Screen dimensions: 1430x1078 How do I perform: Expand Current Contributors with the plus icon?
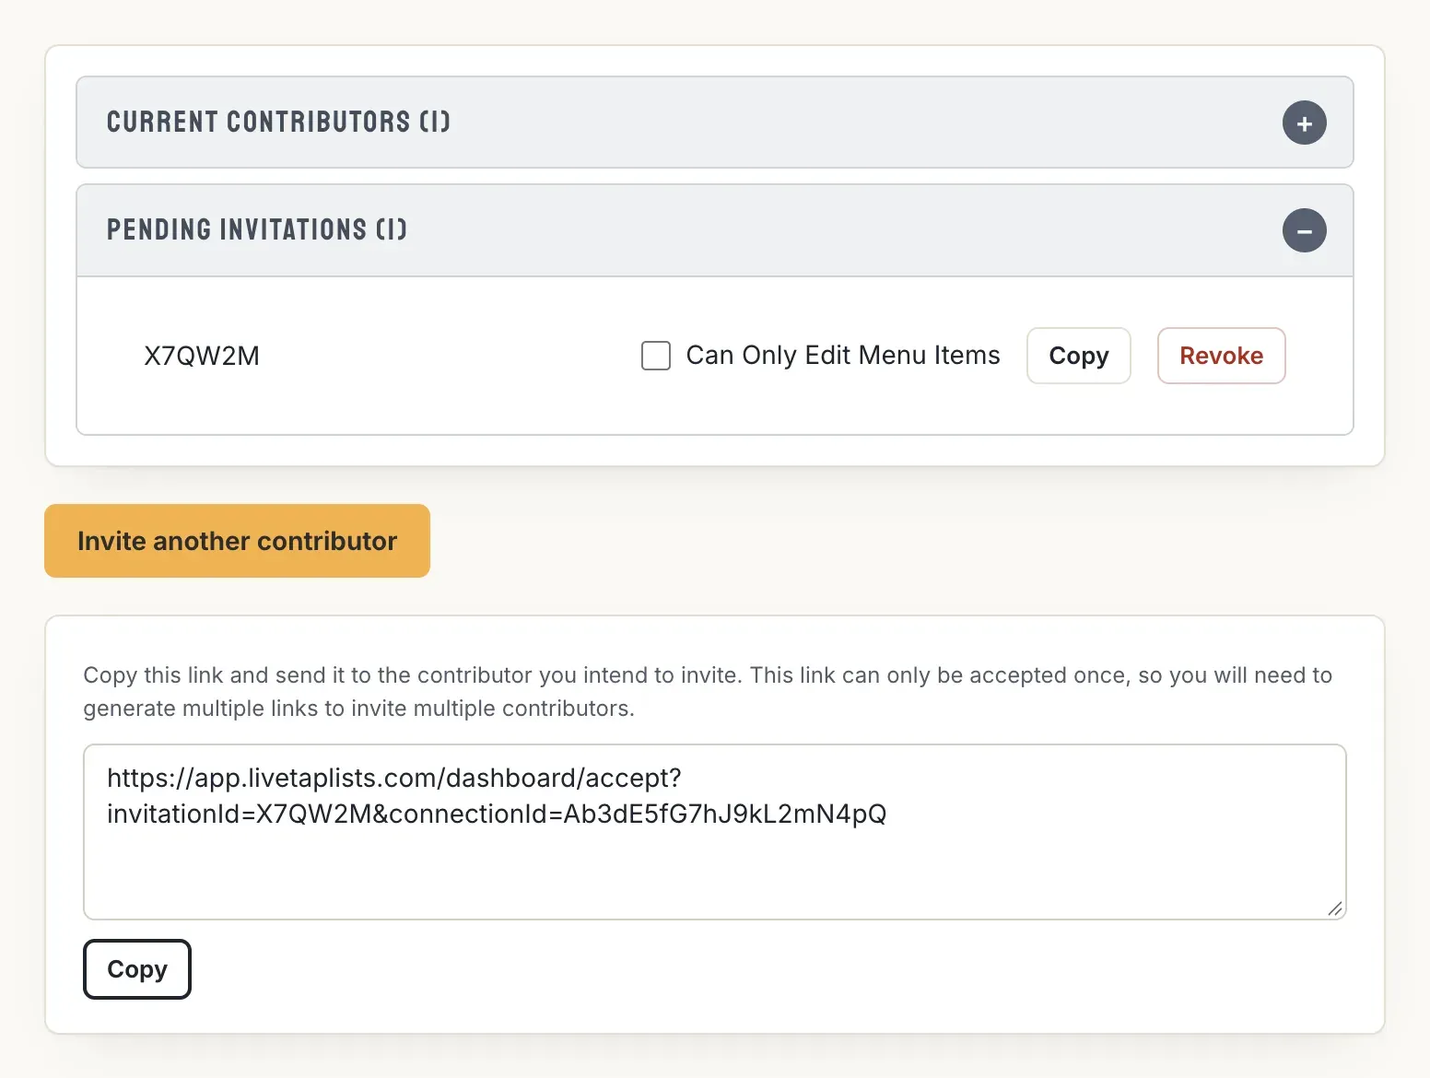click(1304, 123)
